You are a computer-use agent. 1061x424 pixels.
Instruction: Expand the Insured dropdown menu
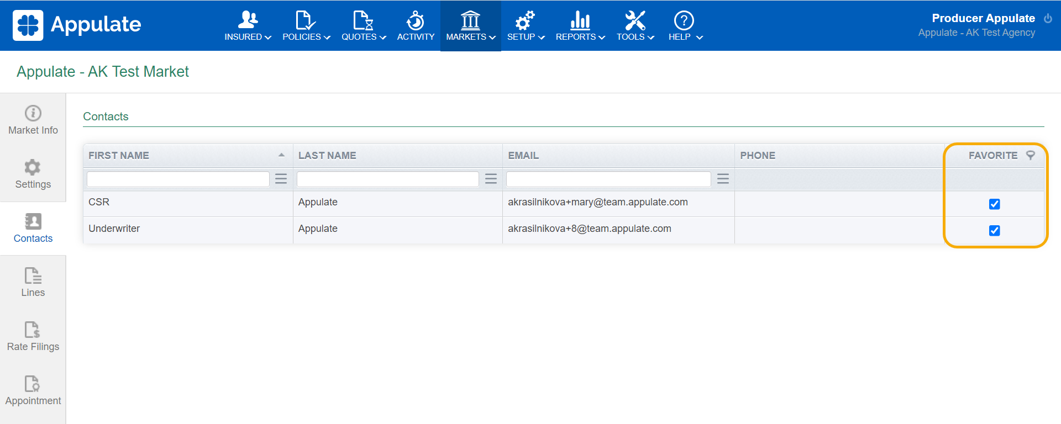(248, 26)
